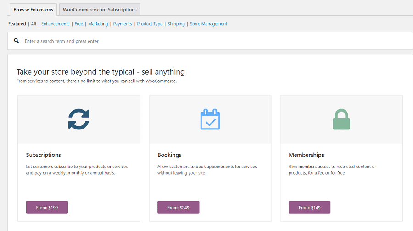Image resolution: width=413 pixels, height=231 pixels.
Task: Open the Shipping extensions category
Action: (x=176, y=24)
